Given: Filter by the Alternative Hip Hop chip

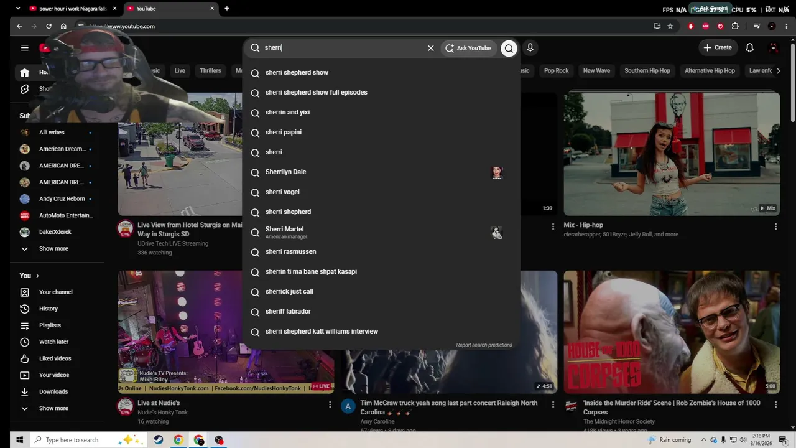Looking at the screenshot, I should pos(710,71).
